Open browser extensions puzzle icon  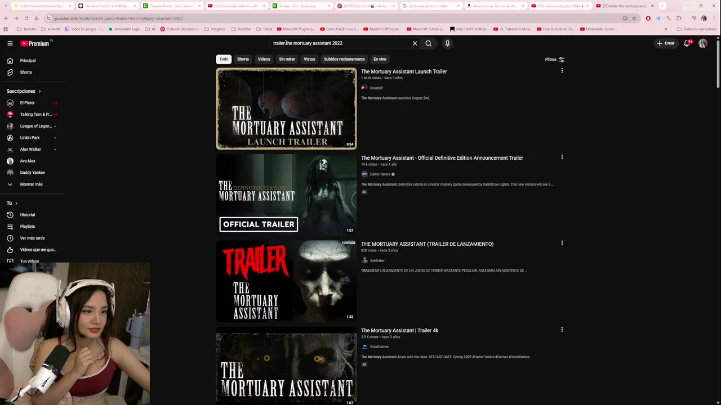(679, 18)
